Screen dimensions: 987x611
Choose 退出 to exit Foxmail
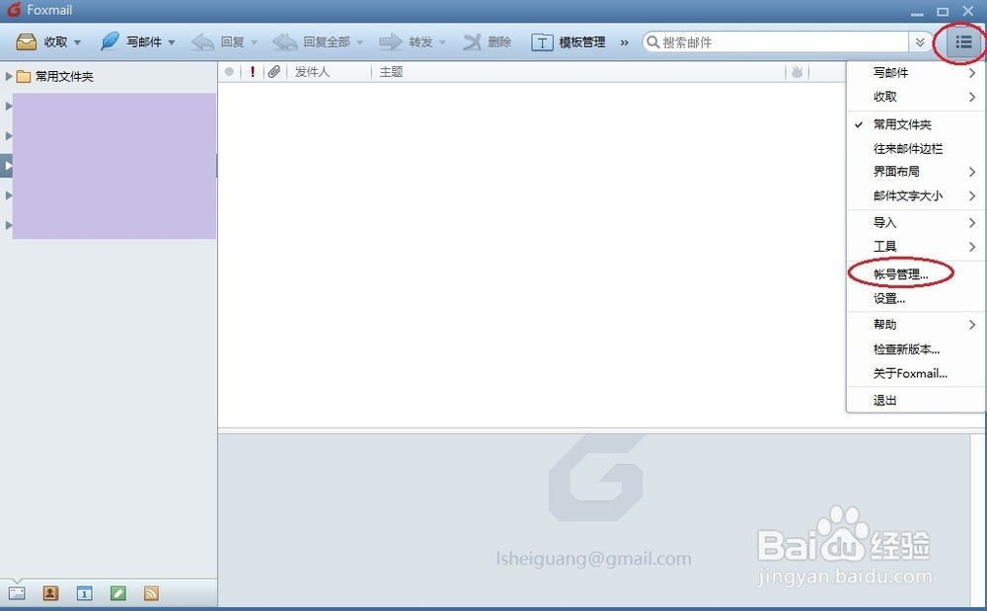915,400
